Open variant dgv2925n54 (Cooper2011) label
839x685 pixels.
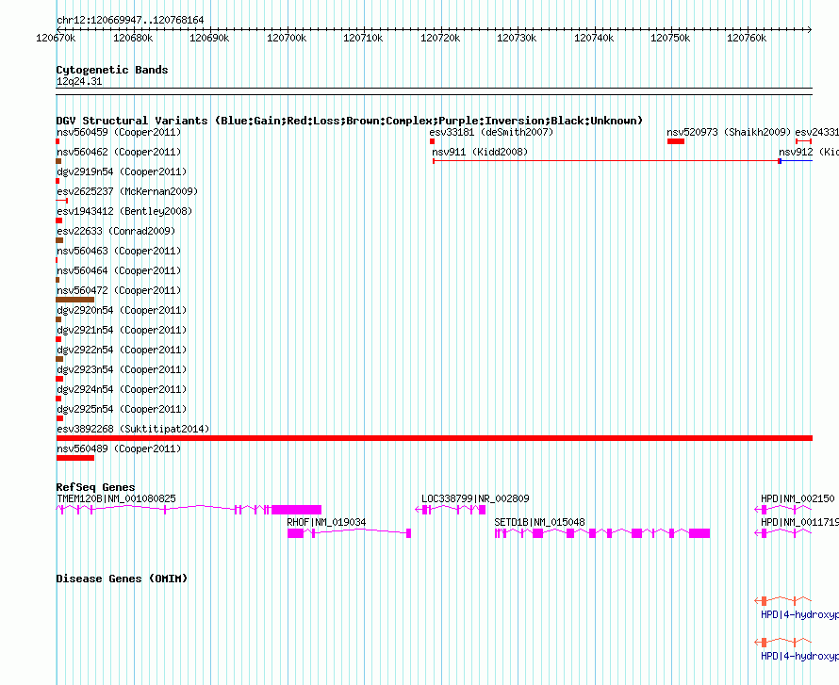coord(122,409)
